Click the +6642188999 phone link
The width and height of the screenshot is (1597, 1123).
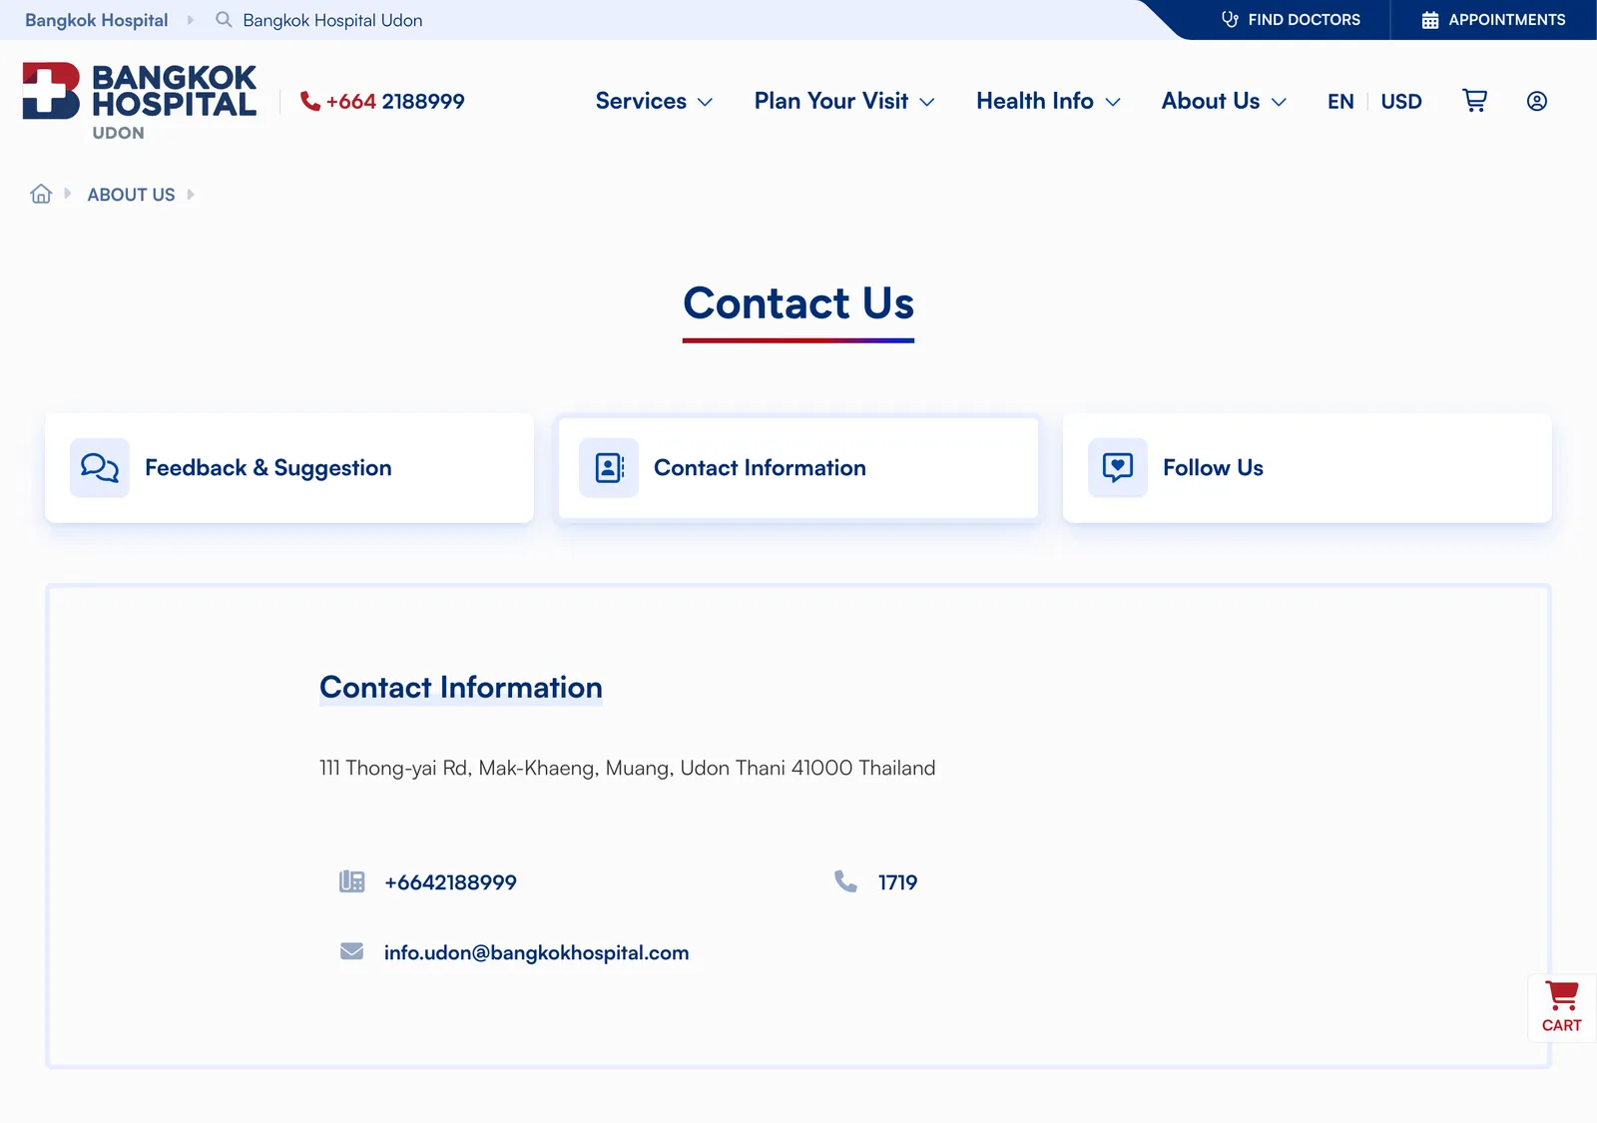[450, 882]
